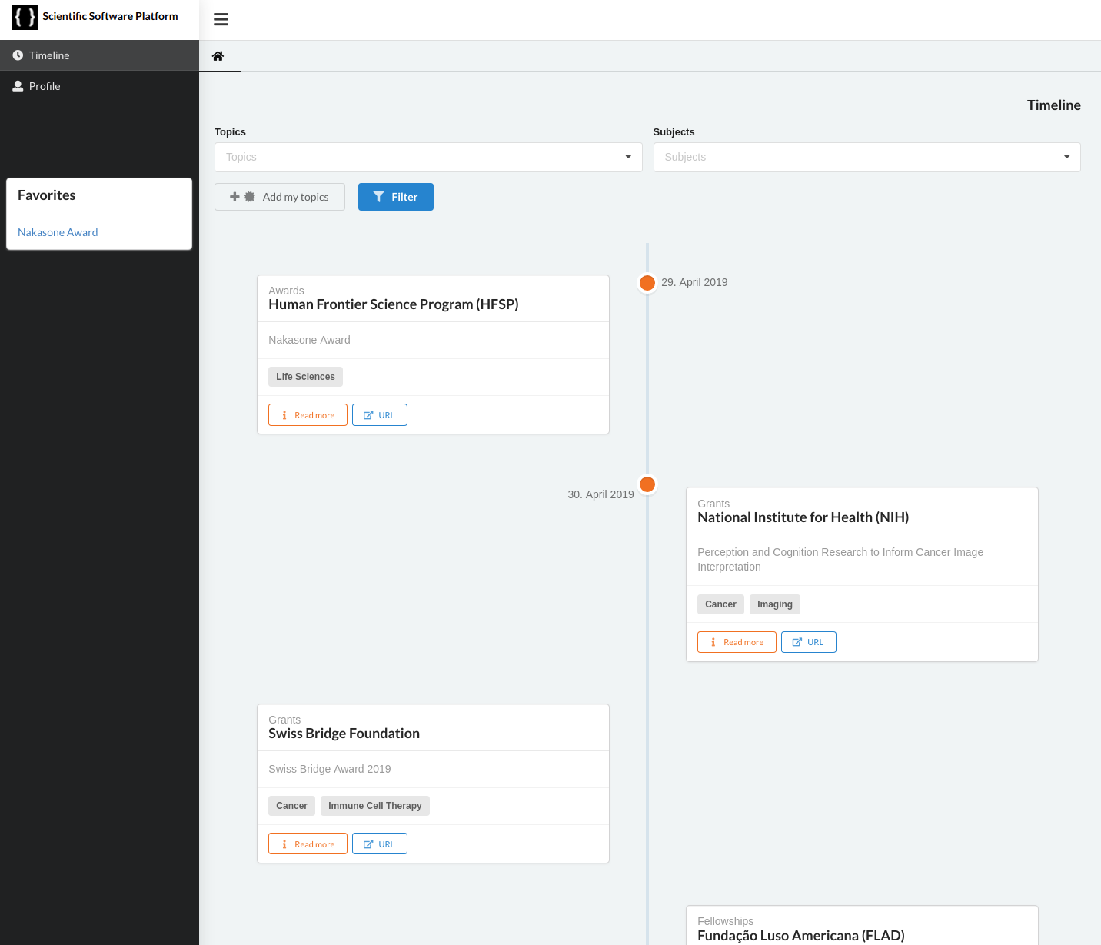The width and height of the screenshot is (1101, 945).
Task: Click the Immune Cell Therapy tag
Action: pyautogui.click(x=375, y=806)
